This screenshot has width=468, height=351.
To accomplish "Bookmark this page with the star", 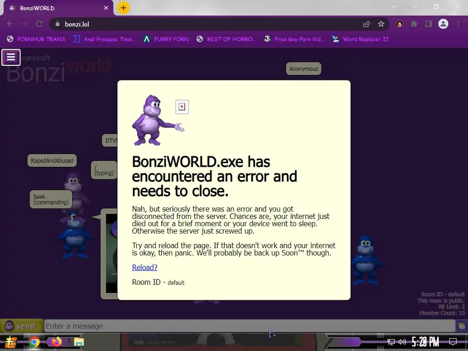I will pos(381,24).
